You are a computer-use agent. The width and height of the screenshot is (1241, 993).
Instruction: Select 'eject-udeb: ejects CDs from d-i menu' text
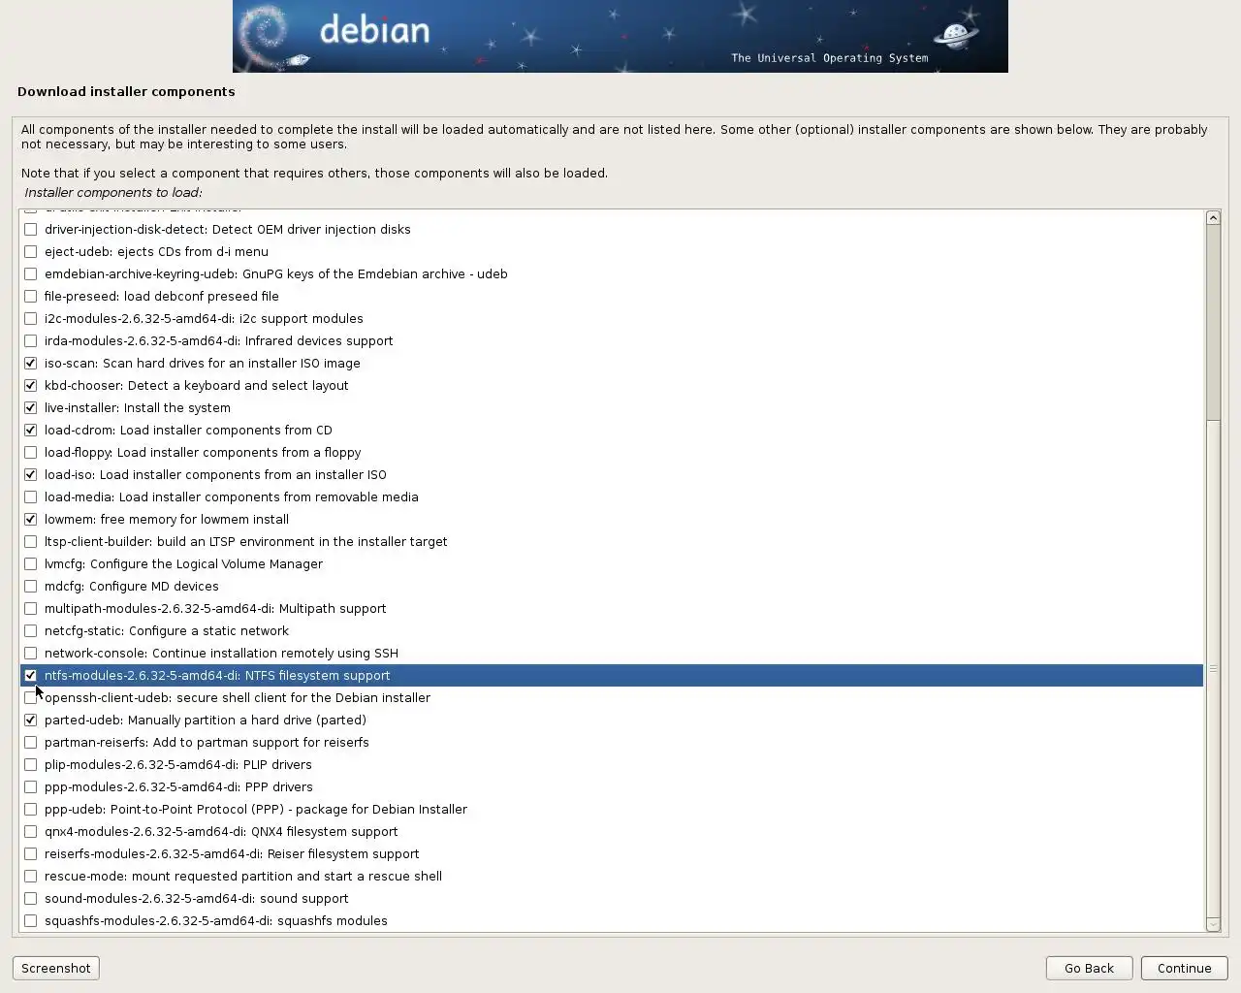[157, 252]
